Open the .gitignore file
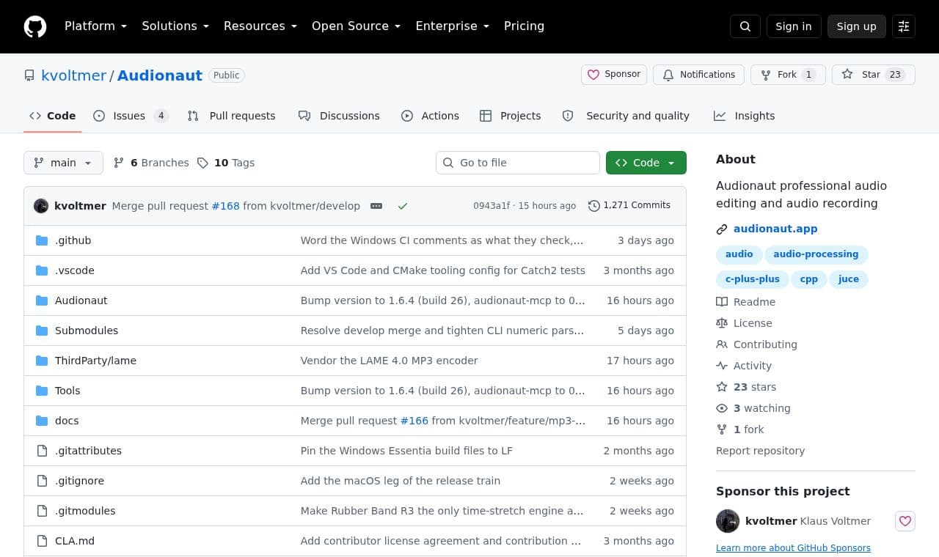Viewport: 939px width, 557px height. (x=79, y=481)
